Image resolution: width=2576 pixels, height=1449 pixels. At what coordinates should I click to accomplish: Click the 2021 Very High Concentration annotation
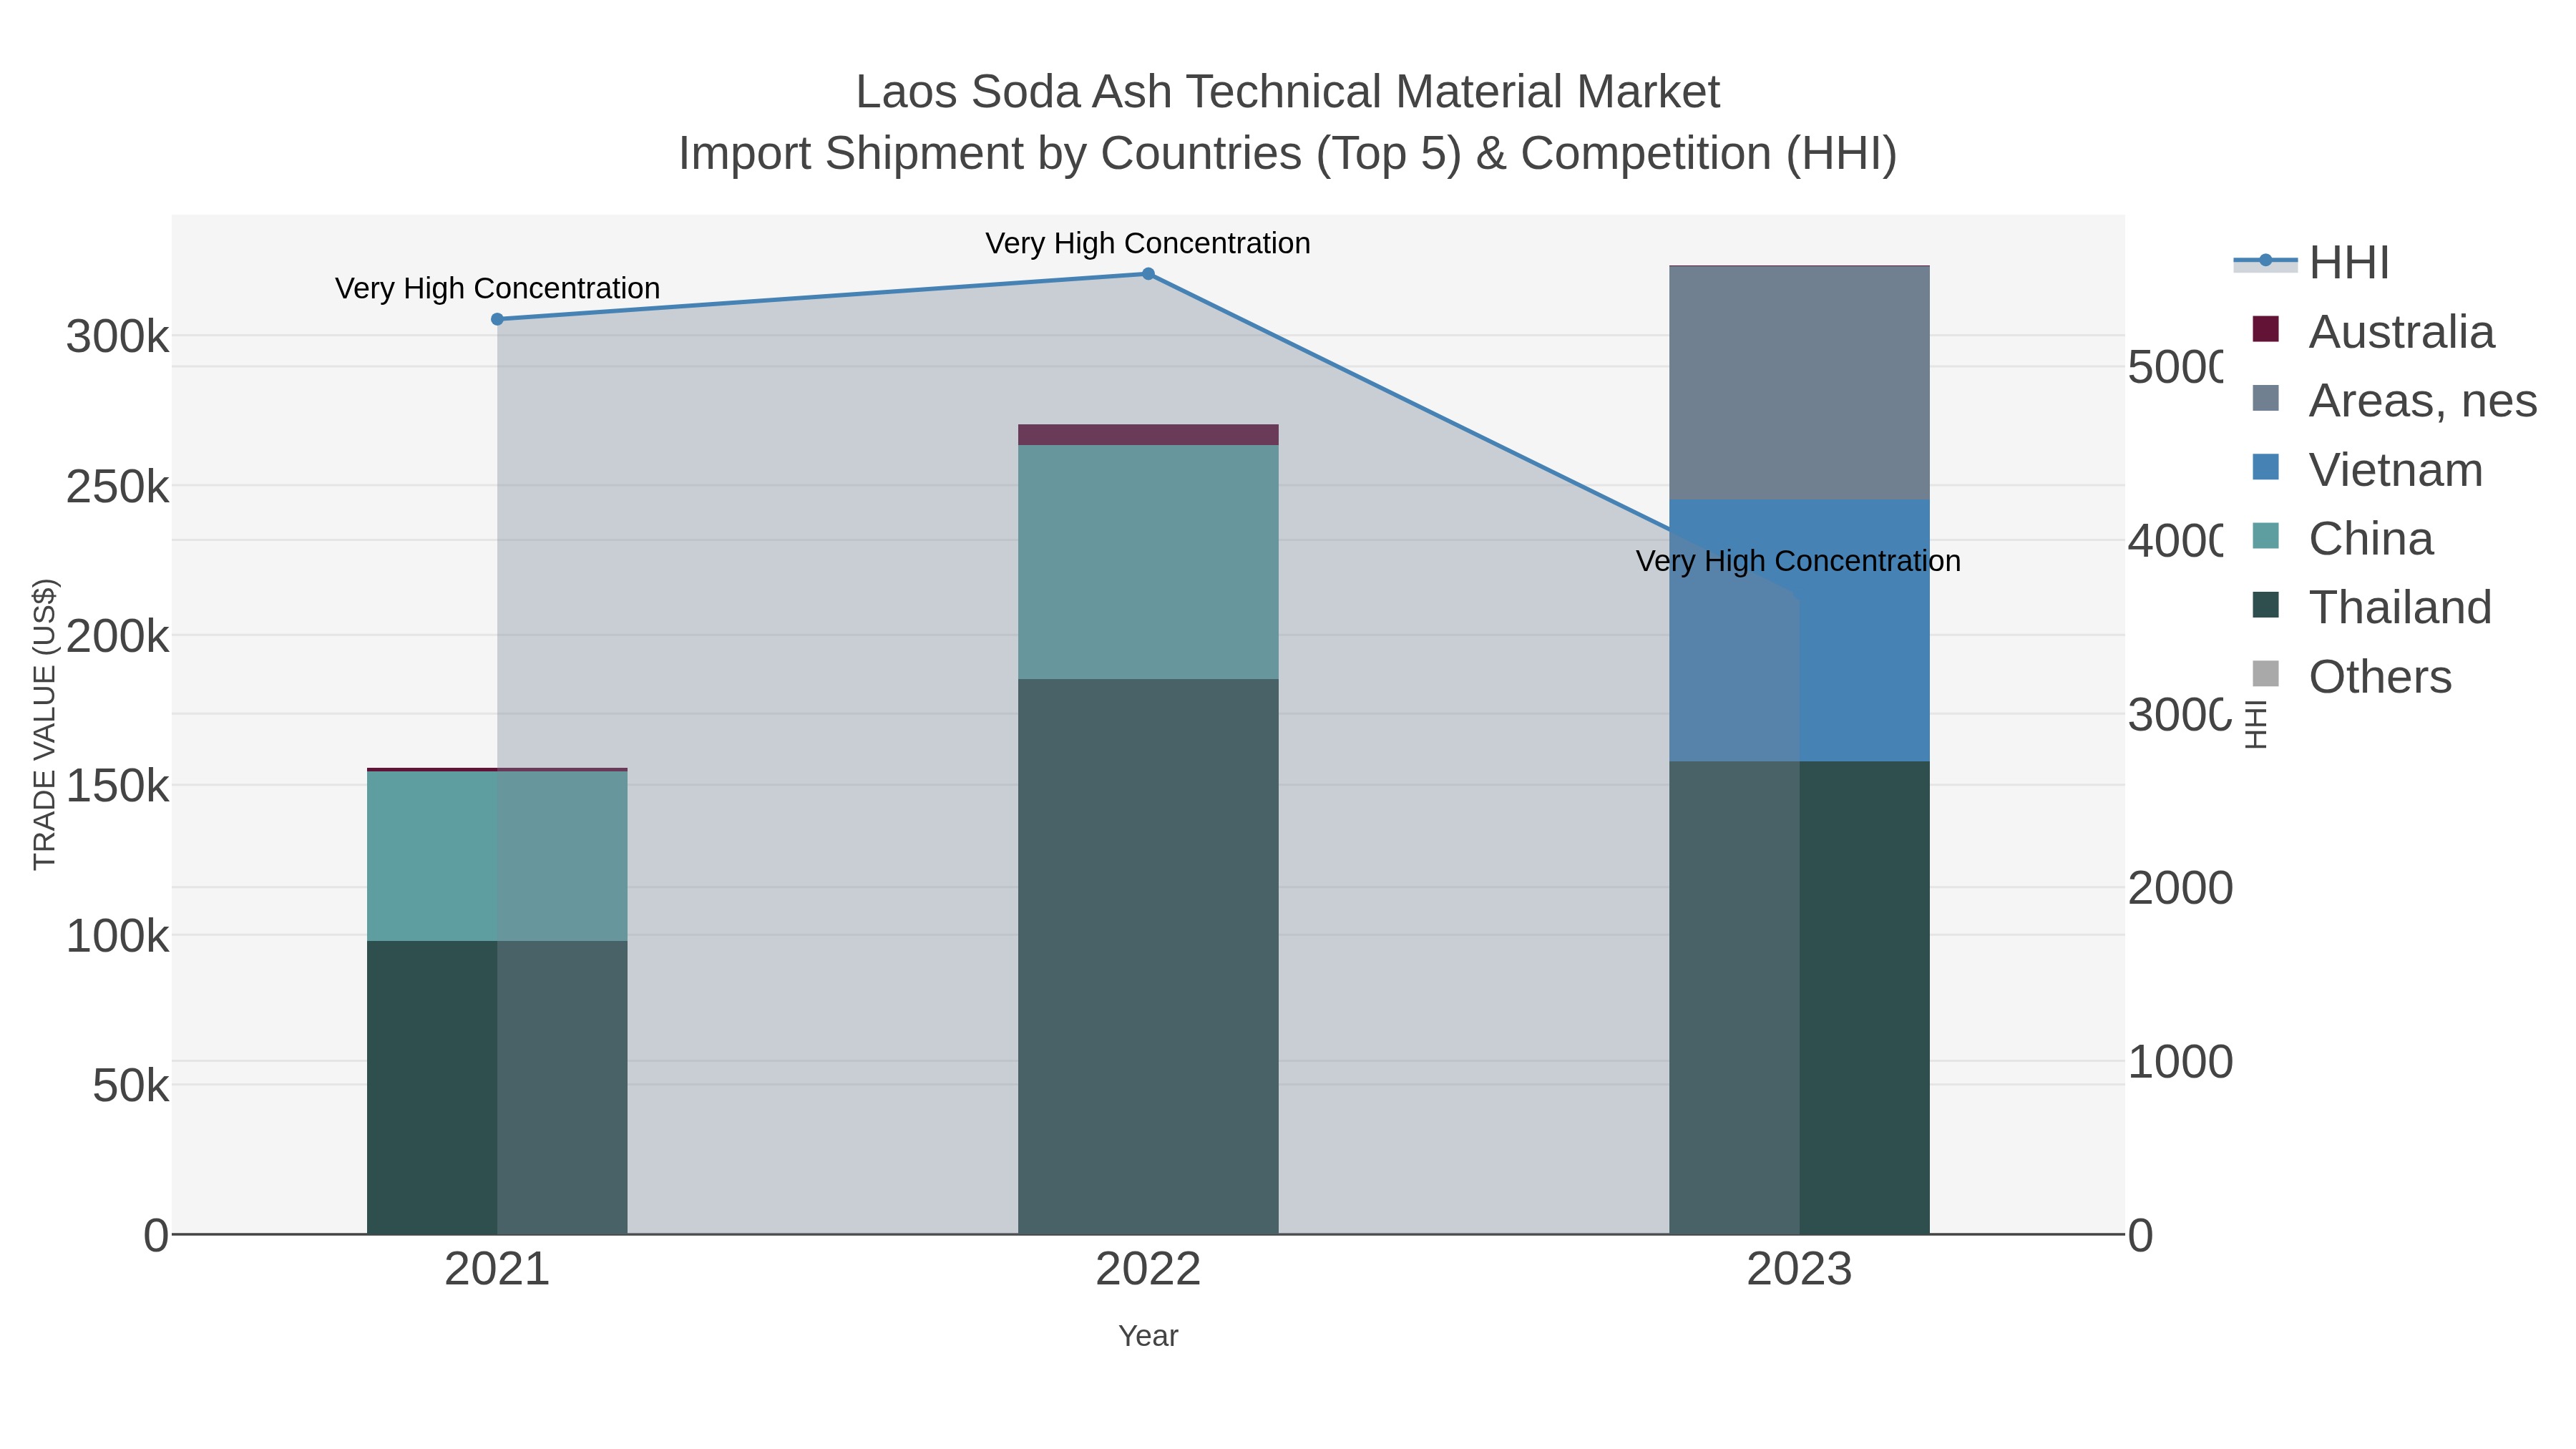point(497,288)
